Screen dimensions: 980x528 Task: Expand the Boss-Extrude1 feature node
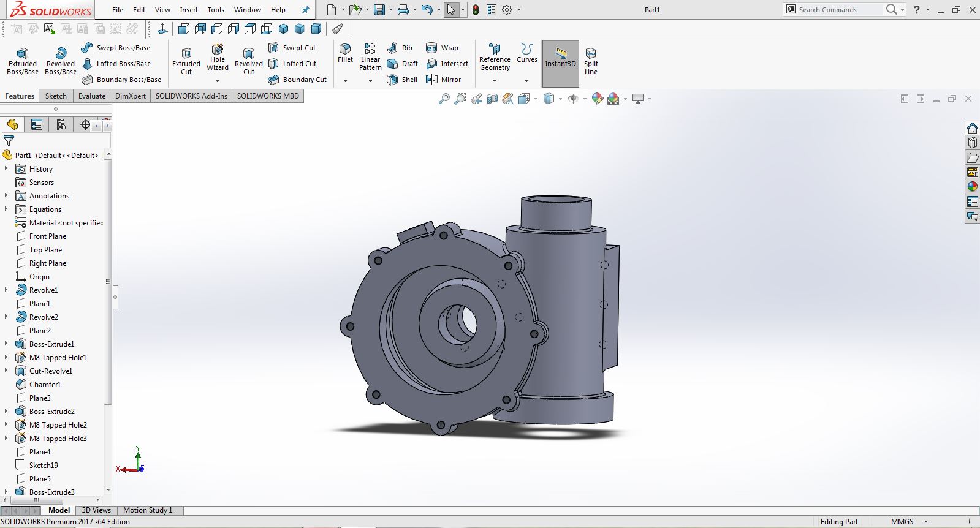pos(6,344)
